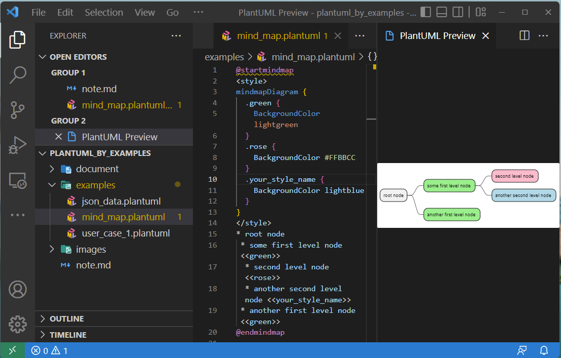Place cursor on @endmindmap line
The width and height of the screenshot is (561, 358).
click(260, 332)
